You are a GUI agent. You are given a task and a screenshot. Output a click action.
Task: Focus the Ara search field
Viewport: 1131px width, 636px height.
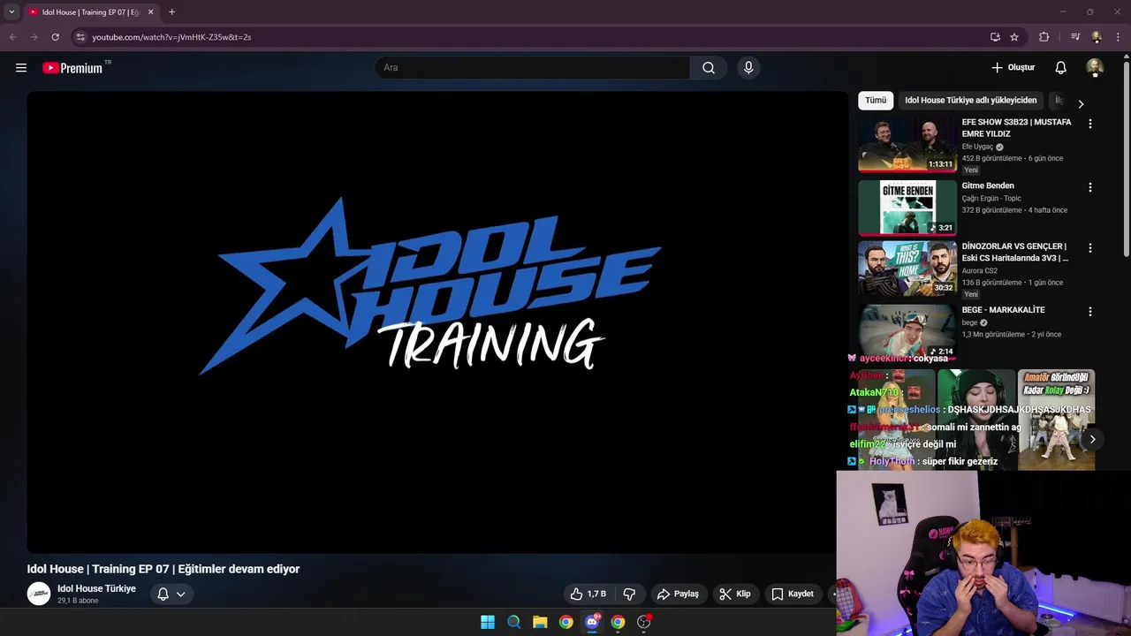(x=532, y=68)
